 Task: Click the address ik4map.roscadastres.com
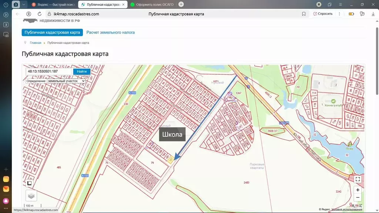click(x=76, y=14)
